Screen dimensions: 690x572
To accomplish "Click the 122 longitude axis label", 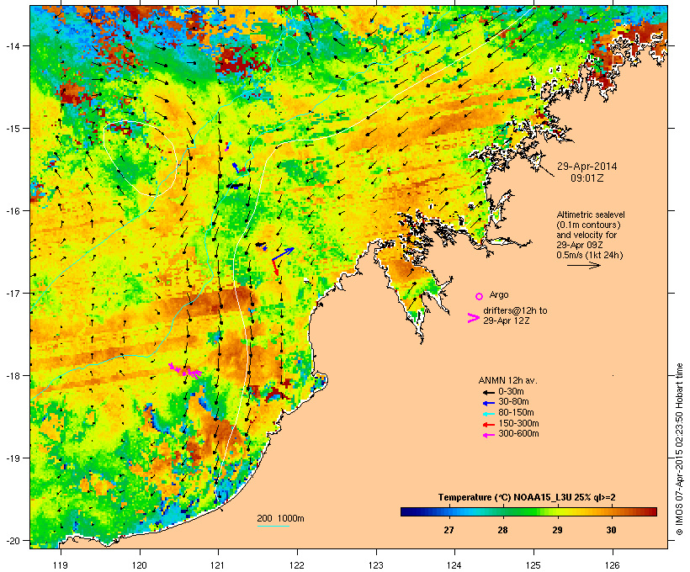I will point(297,565).
